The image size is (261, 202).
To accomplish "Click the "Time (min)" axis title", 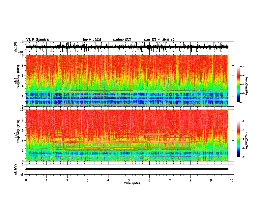I will click(132, 183).
